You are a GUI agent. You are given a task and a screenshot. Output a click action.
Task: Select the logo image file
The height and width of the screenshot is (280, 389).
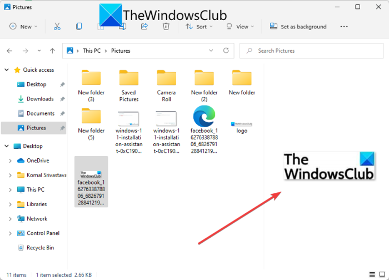click(242, 127)
